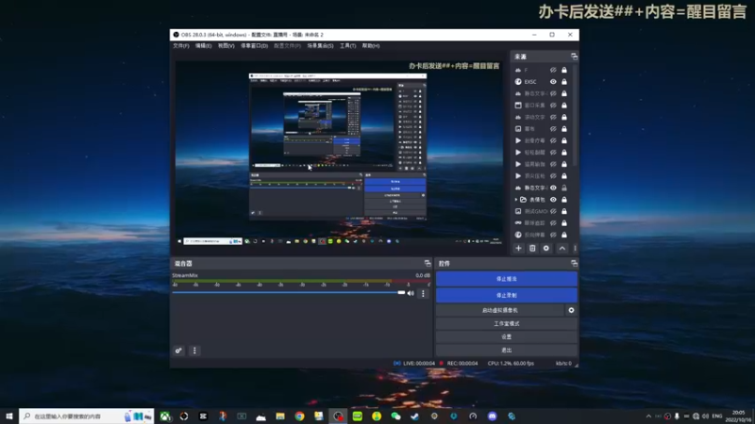The height and width of the screenshot is (424, 755).
Task: Select the 窗口采集 source row
Action: pos(541,106)
